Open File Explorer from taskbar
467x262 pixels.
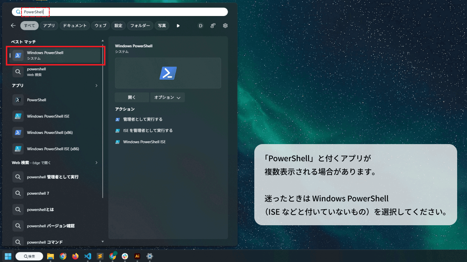50,256
